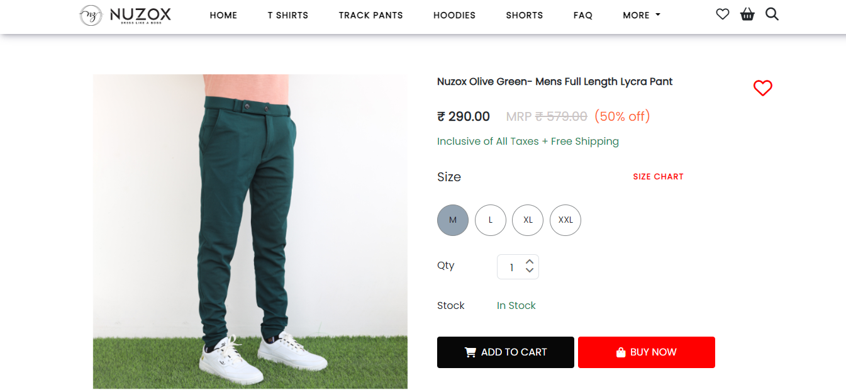Click the olive green pant product image
Viewport: 846px width, 392px height.
[250, 232]
